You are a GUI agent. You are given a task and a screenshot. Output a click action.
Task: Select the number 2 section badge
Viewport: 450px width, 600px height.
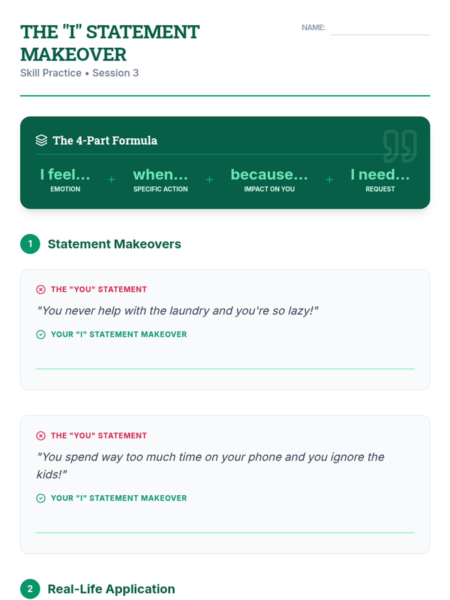pos(30,589)
